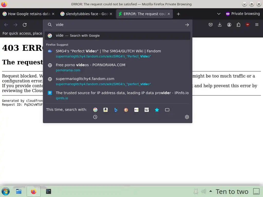Open the Downloads panel
Viewport: 263px width, 197px height.
click(x=220, y=25)
